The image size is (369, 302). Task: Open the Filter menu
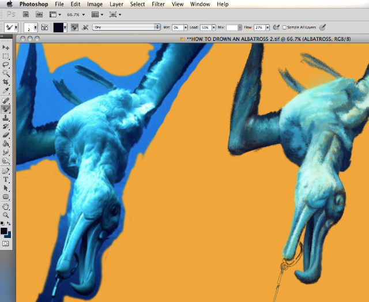(158, 4)
